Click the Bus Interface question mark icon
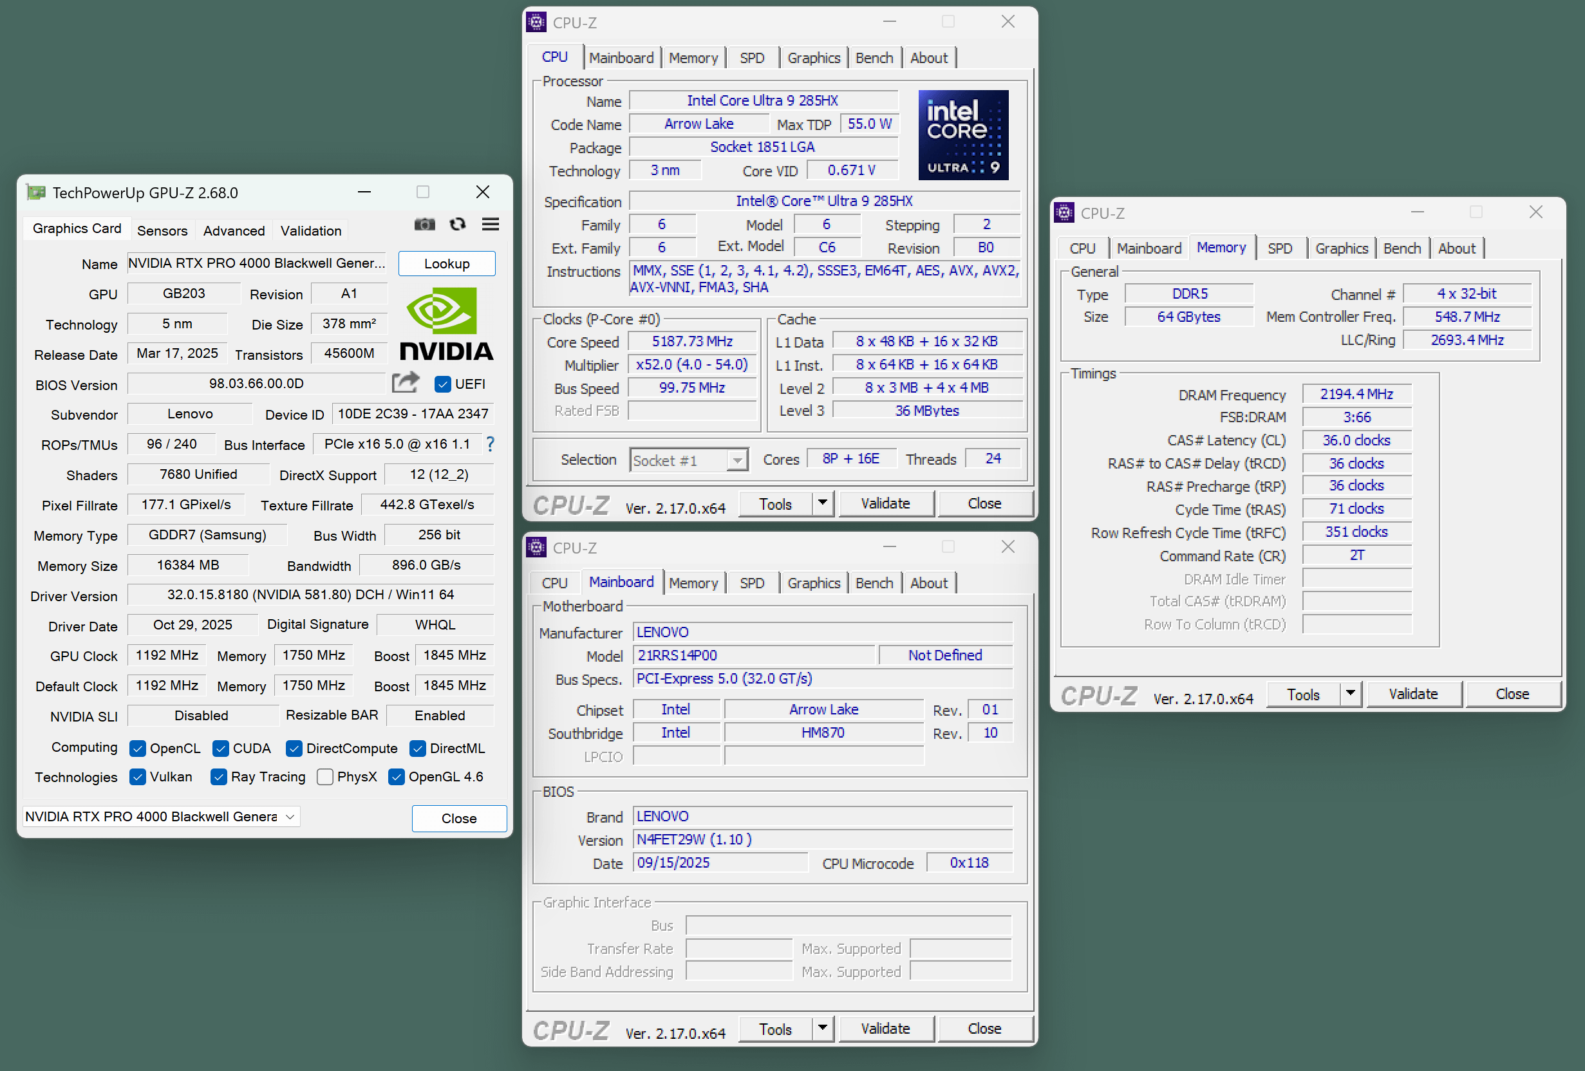Viewport: 1585px width, 1071px height. click(491, 445)
